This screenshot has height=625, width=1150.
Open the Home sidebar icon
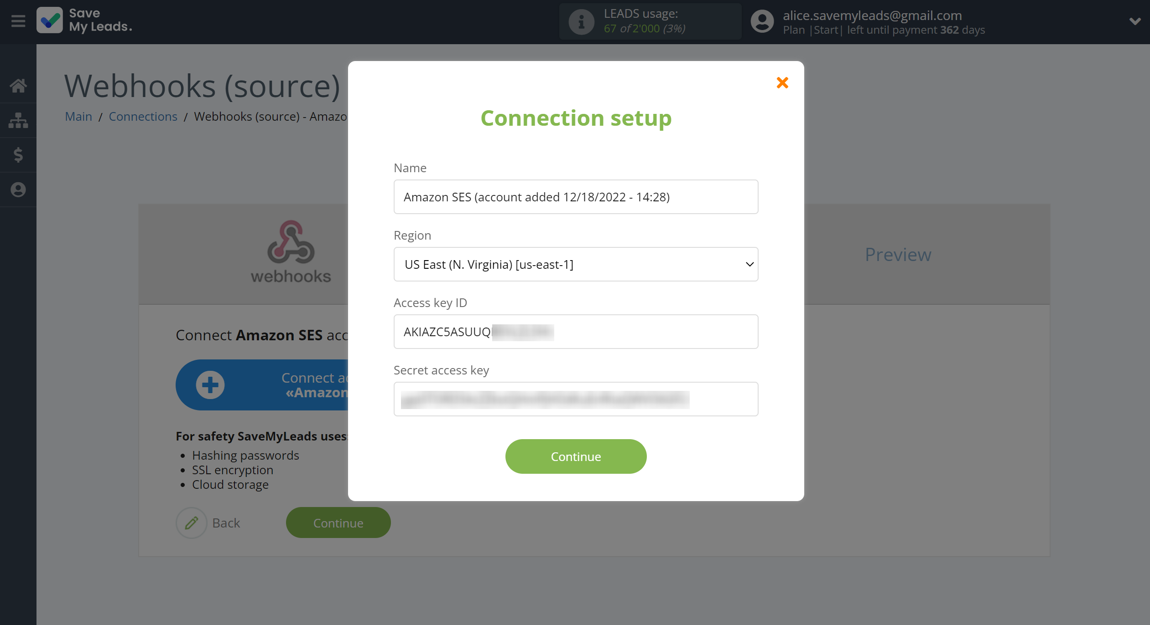coord(18,85)
